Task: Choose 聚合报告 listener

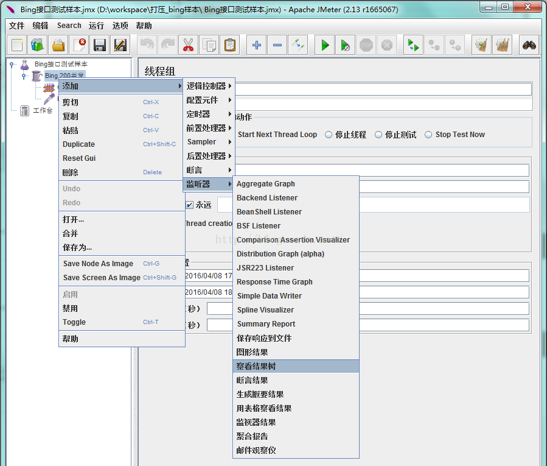Action: 296,436
